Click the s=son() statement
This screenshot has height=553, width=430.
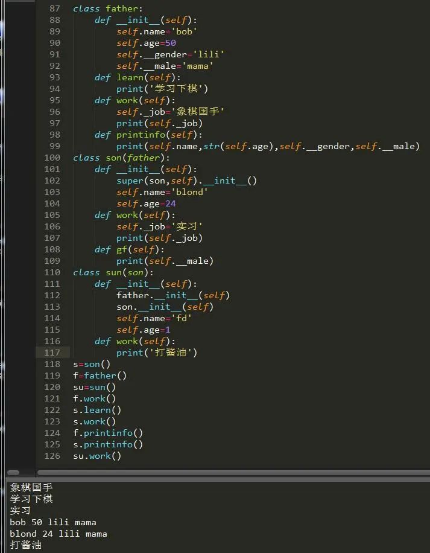click(92, 364)
